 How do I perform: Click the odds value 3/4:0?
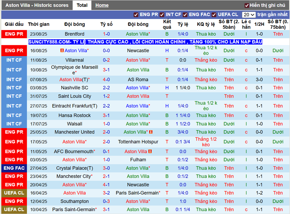183,132
